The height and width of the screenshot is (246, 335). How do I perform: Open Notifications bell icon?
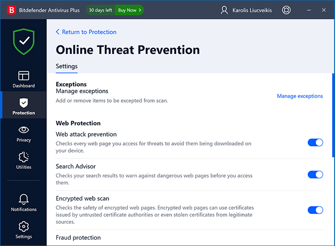(x=24, y=198)
